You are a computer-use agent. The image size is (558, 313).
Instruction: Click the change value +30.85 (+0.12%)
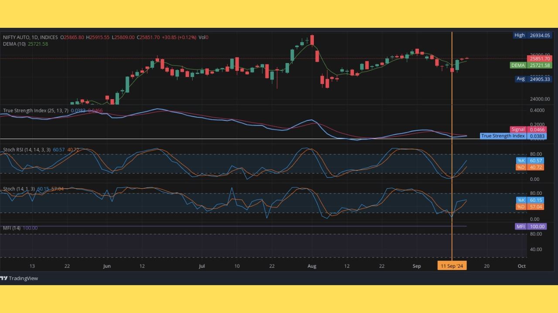[179, 37]
